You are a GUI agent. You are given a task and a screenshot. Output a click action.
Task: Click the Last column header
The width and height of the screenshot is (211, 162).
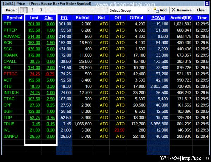coord(34,18)
